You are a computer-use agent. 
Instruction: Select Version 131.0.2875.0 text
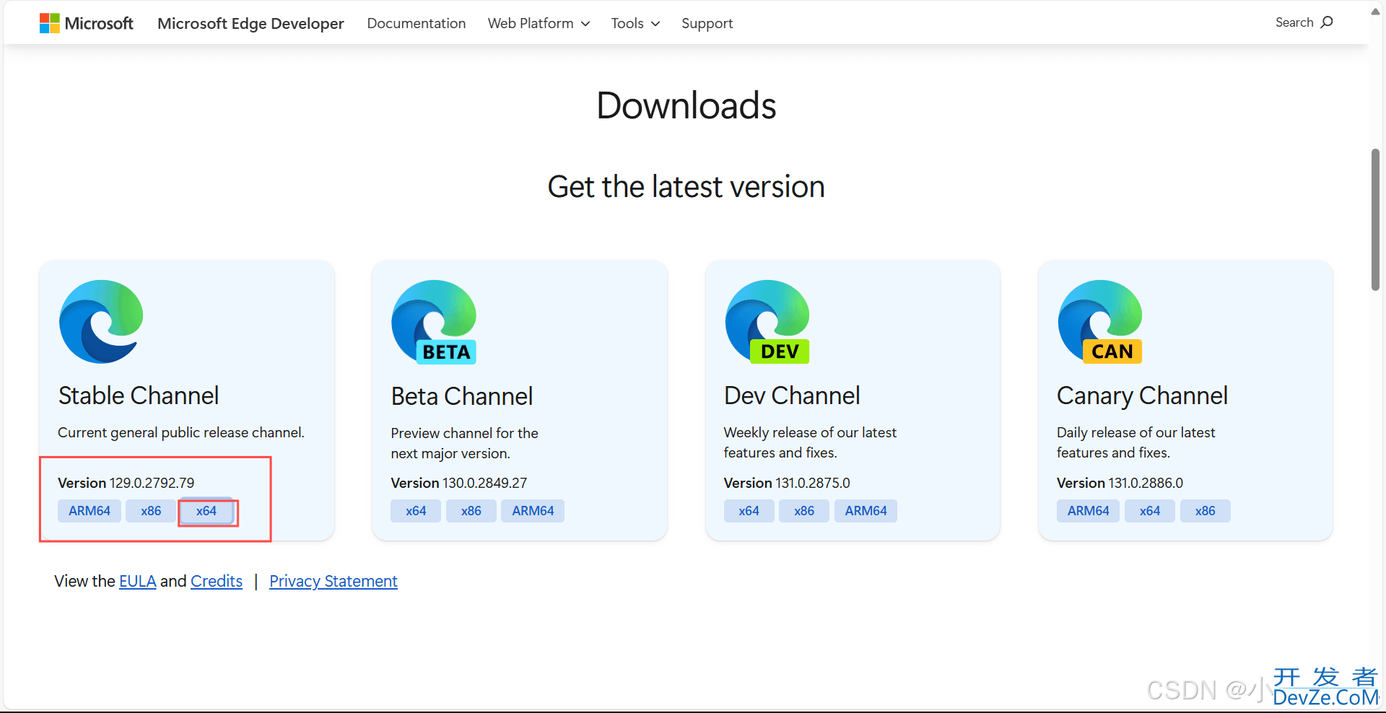(787, 483)
